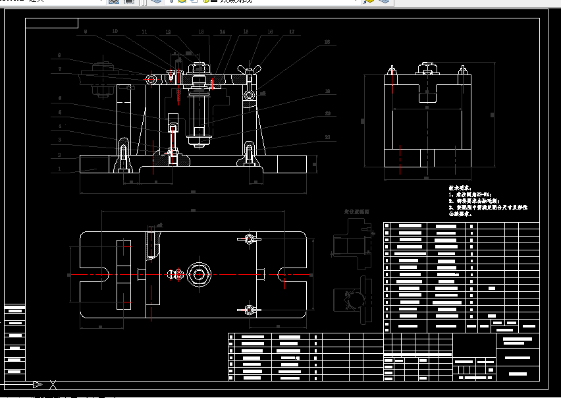Image resolution: width=561 pixels, height=398 pixels.
Task: Click part balloon number 15
Action: 246,32
